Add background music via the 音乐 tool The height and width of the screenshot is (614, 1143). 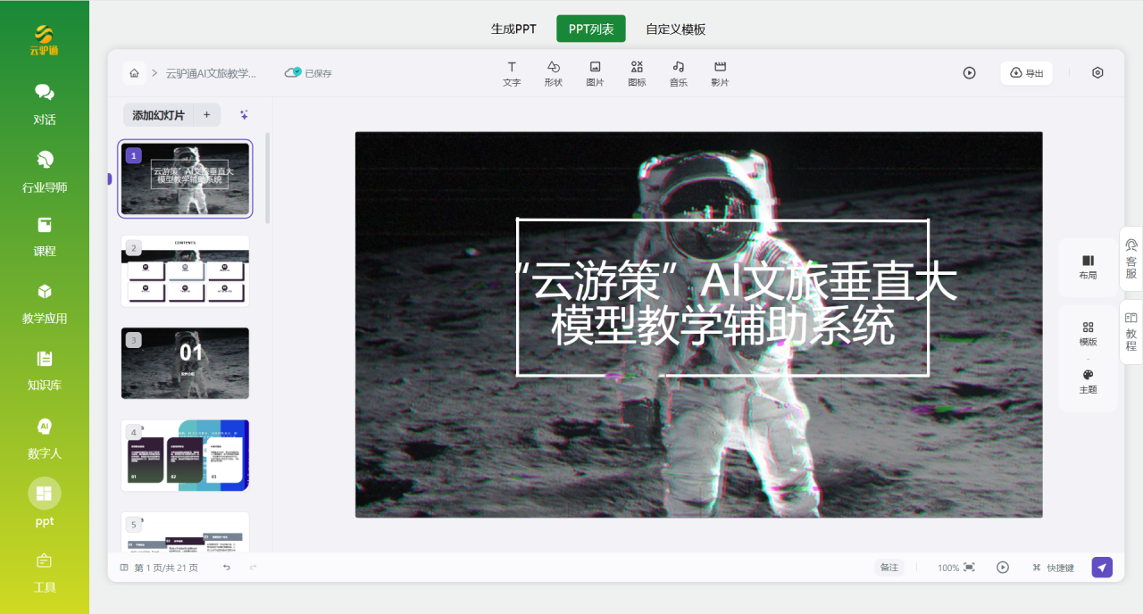(678, 73)
